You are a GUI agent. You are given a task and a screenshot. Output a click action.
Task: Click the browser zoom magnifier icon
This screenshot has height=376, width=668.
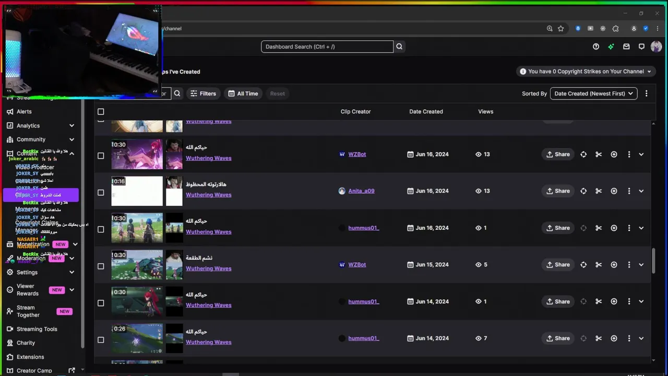(550, 28)
